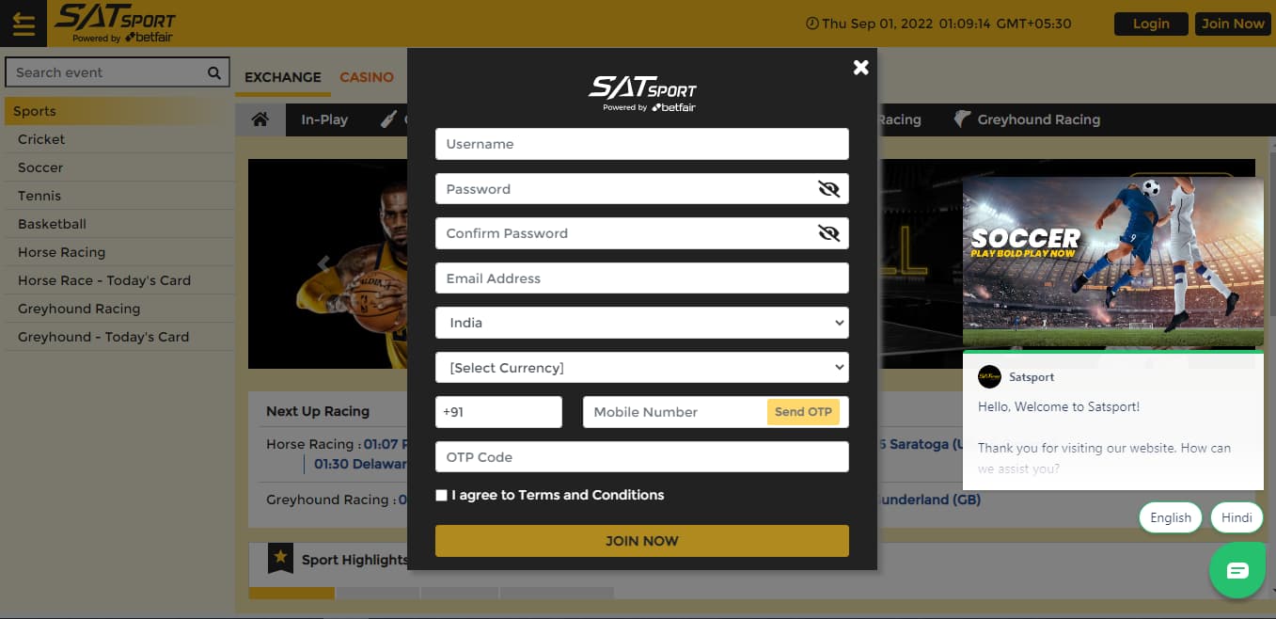Open the hamburger menu icon
This screenshot has height=619, width=1276.
[x=24, y=24]
